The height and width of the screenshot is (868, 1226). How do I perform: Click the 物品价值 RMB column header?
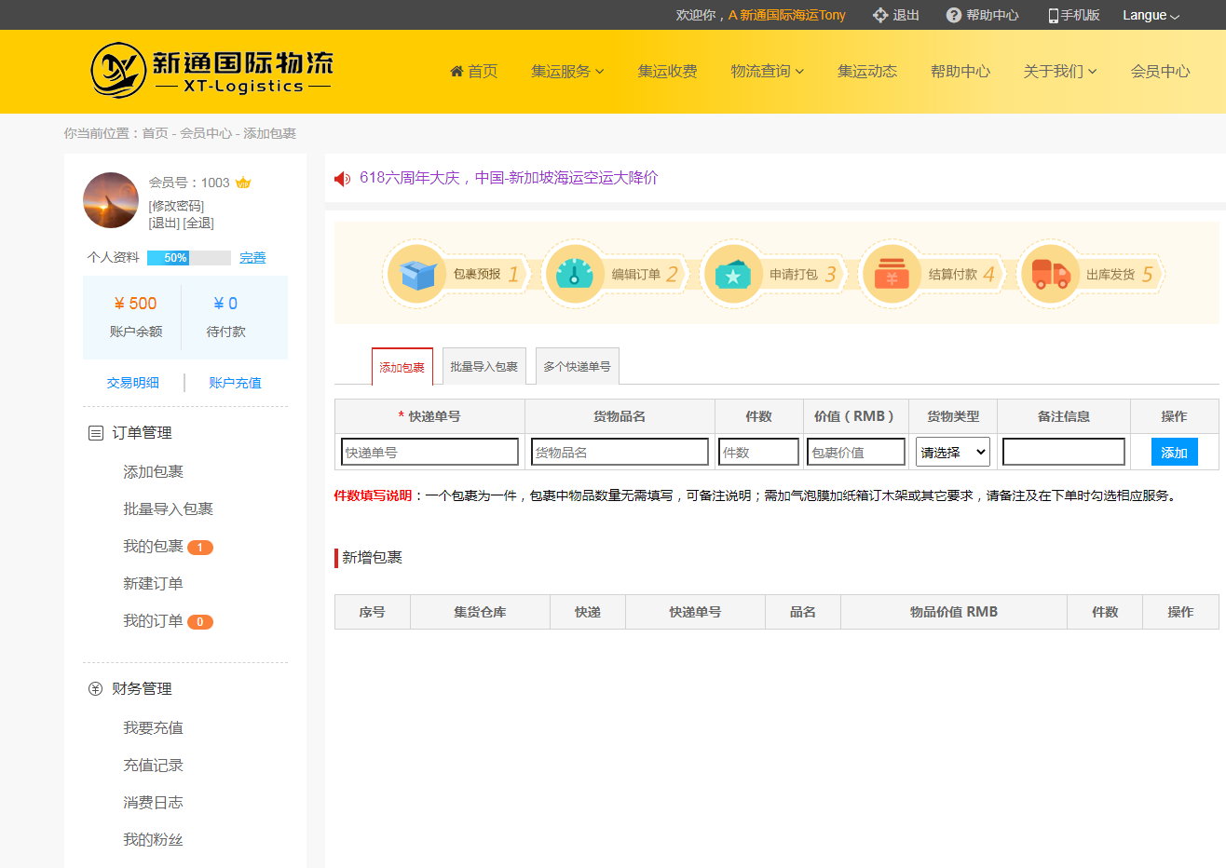coord(954,612)
